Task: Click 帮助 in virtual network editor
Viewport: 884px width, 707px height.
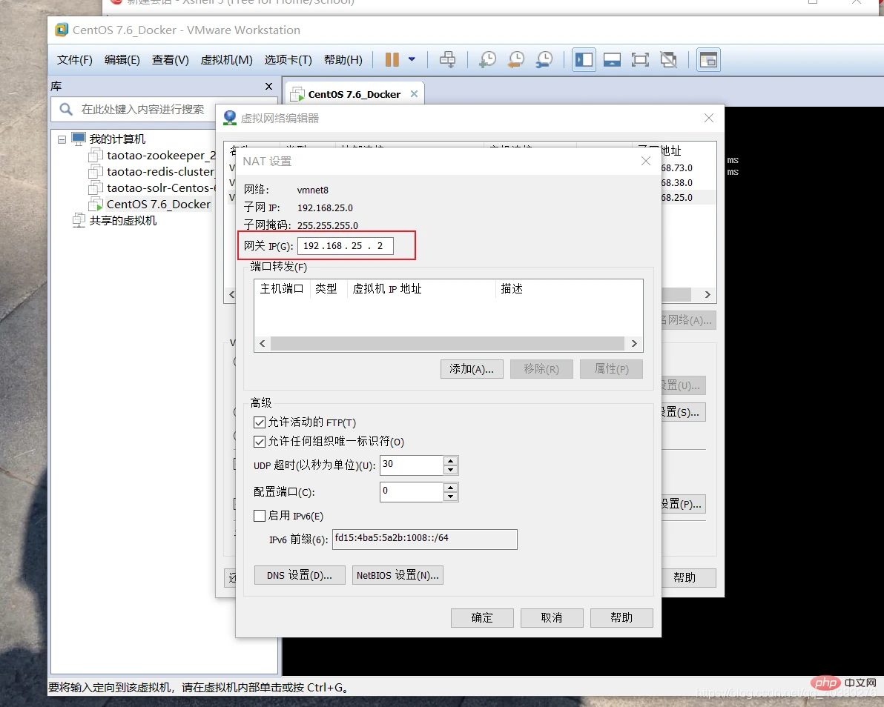Action: 687,577
